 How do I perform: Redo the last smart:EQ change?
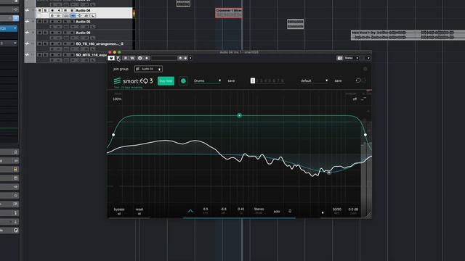(364, 80)
